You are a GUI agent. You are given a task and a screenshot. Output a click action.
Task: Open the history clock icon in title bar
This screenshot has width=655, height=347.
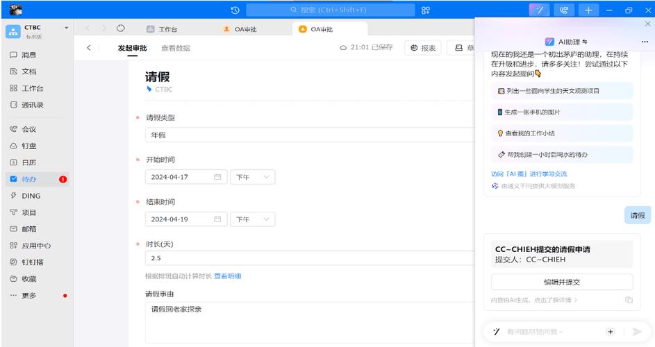[x=235, y=10]
